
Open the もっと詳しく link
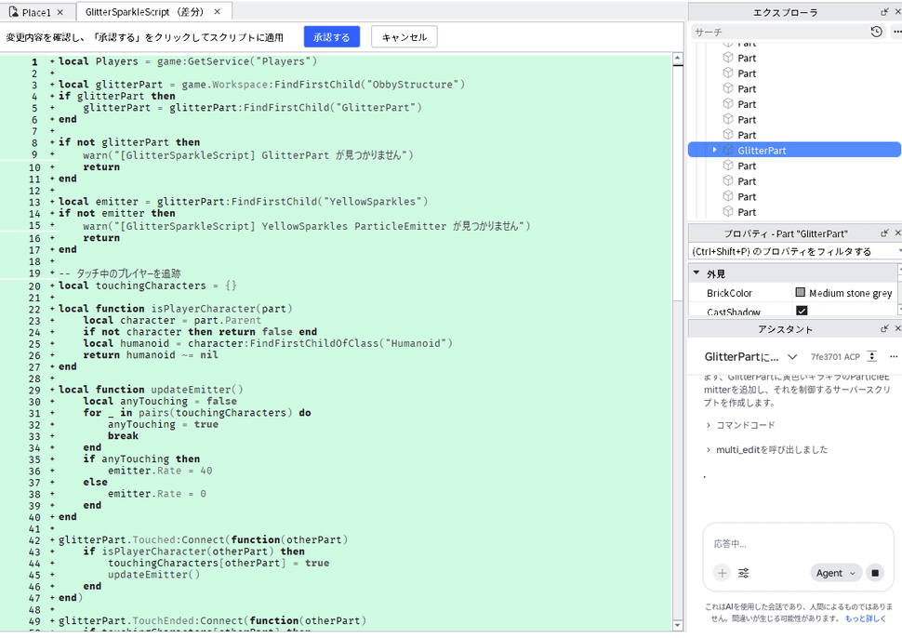pyautogui.click(x=865, y=618)
